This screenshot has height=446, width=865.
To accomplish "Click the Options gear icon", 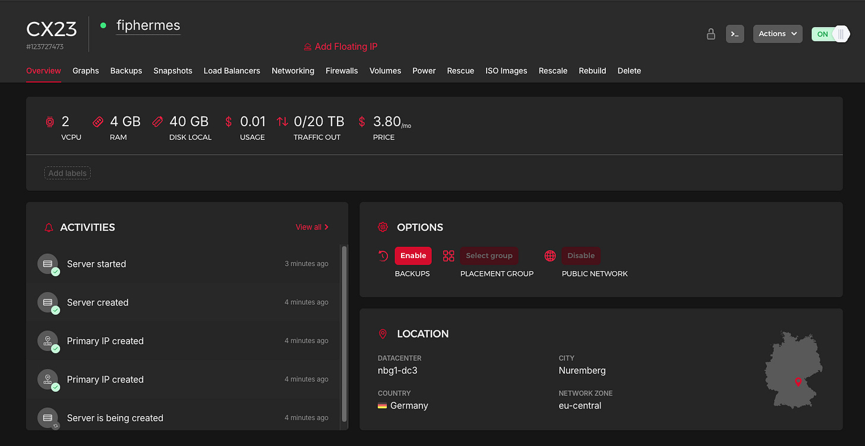I will pos(383,227).
